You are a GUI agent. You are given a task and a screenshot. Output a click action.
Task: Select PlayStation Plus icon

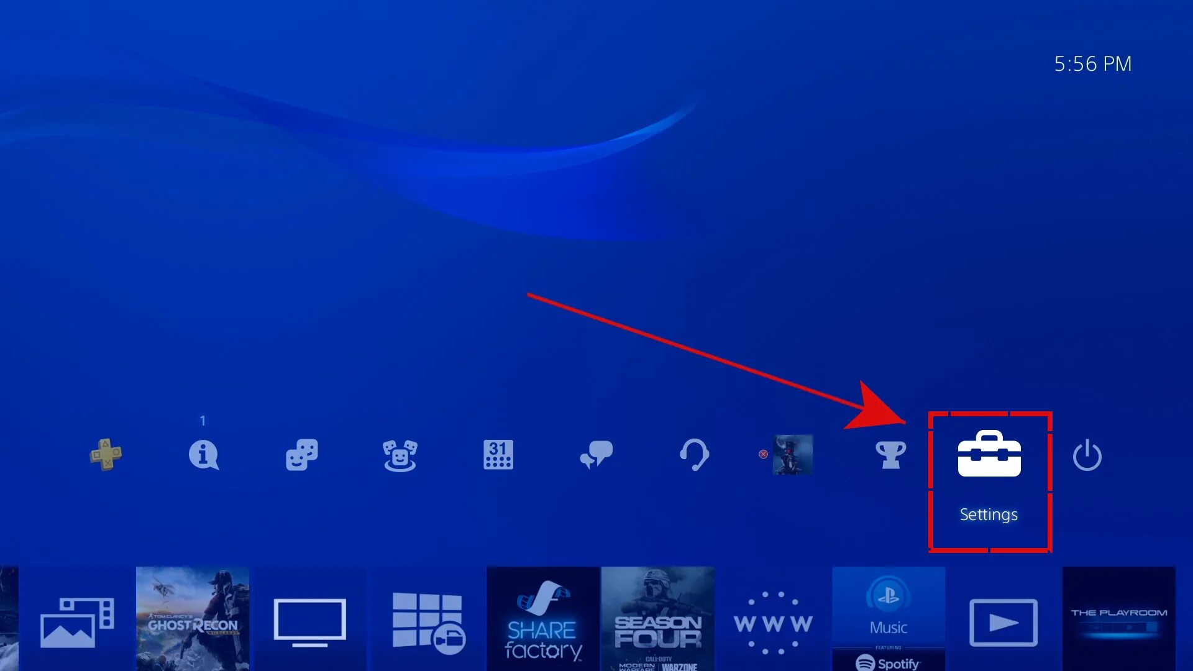(x=104, y=454)
